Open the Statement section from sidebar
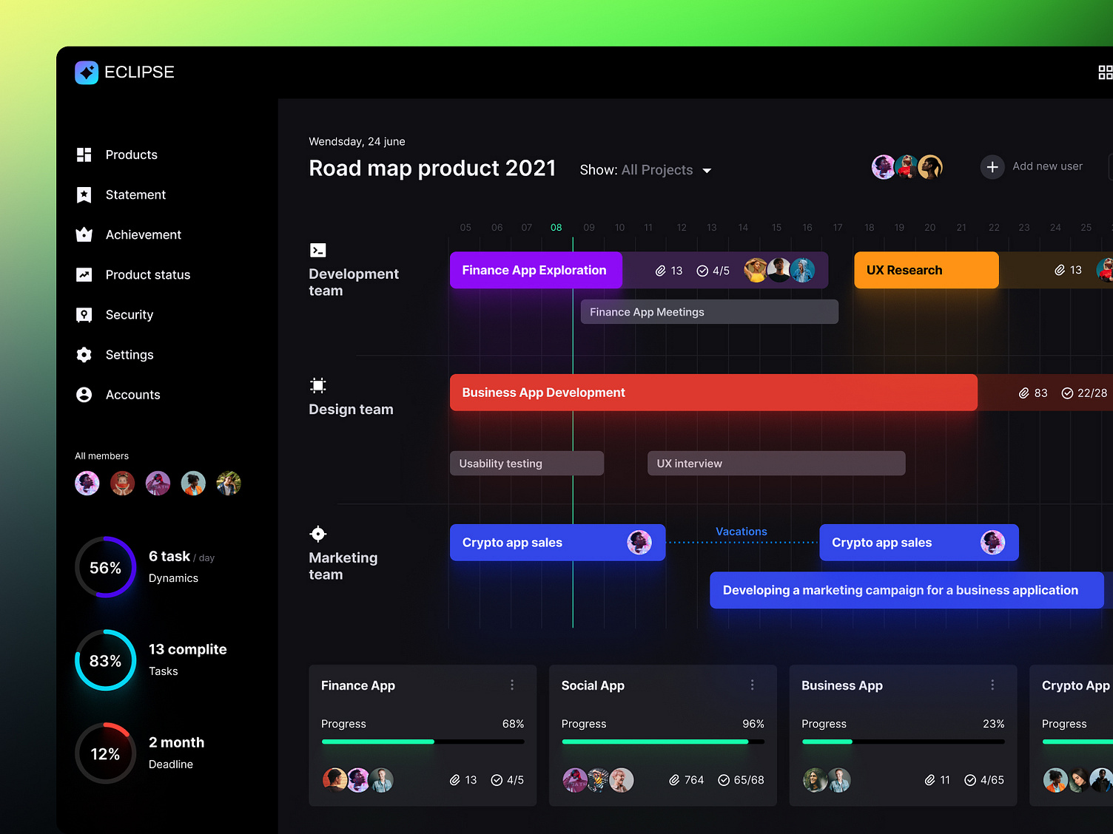 pos(135,194)
